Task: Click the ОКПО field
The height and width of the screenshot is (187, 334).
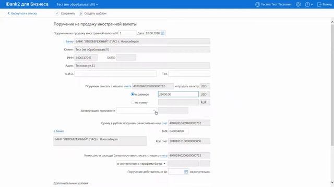Action: click(126, 58)
